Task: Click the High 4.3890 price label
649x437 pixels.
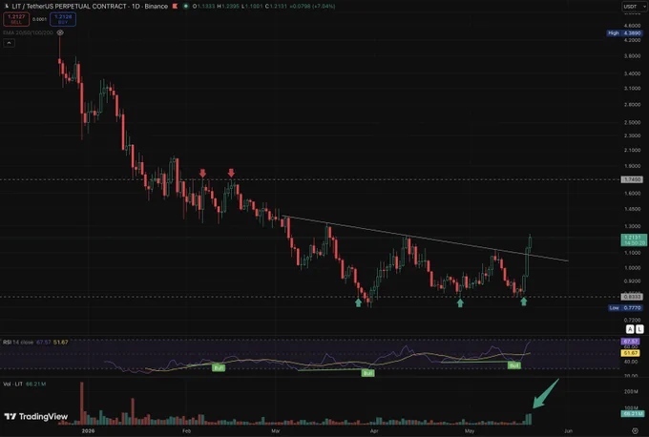Action: 625,33
